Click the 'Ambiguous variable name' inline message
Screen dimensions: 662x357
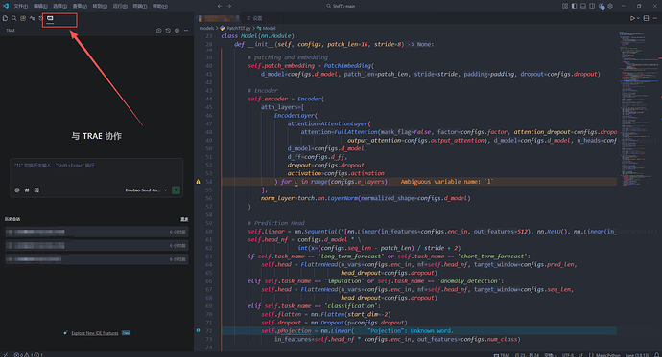pyautogui.click(x=447, y=182)
